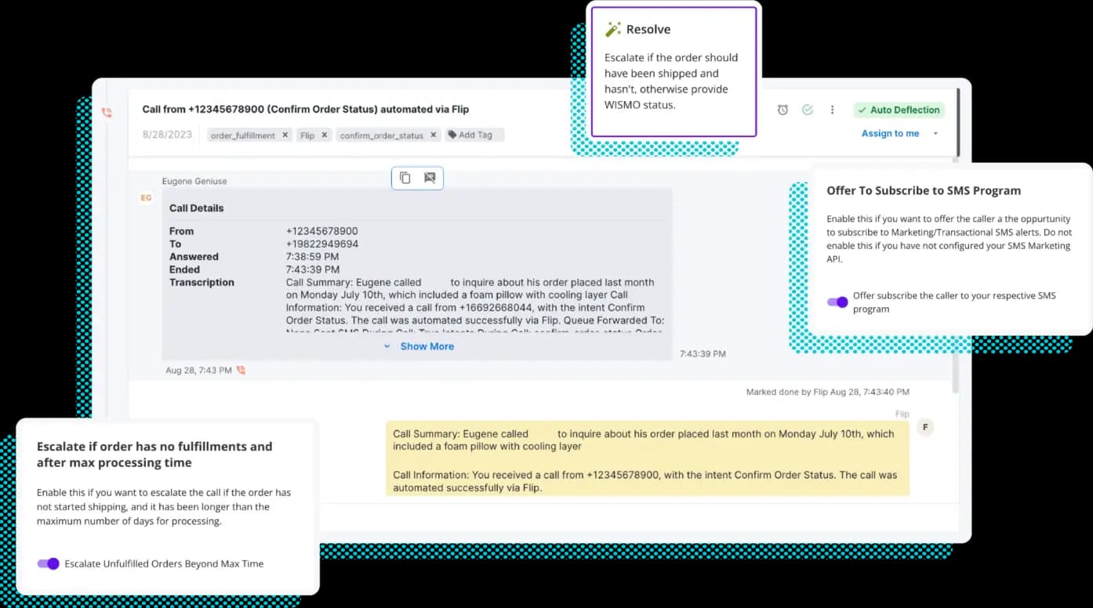Select the confirm_order_status tag label
Screen dimensions: 1093x608
(383, 135)
